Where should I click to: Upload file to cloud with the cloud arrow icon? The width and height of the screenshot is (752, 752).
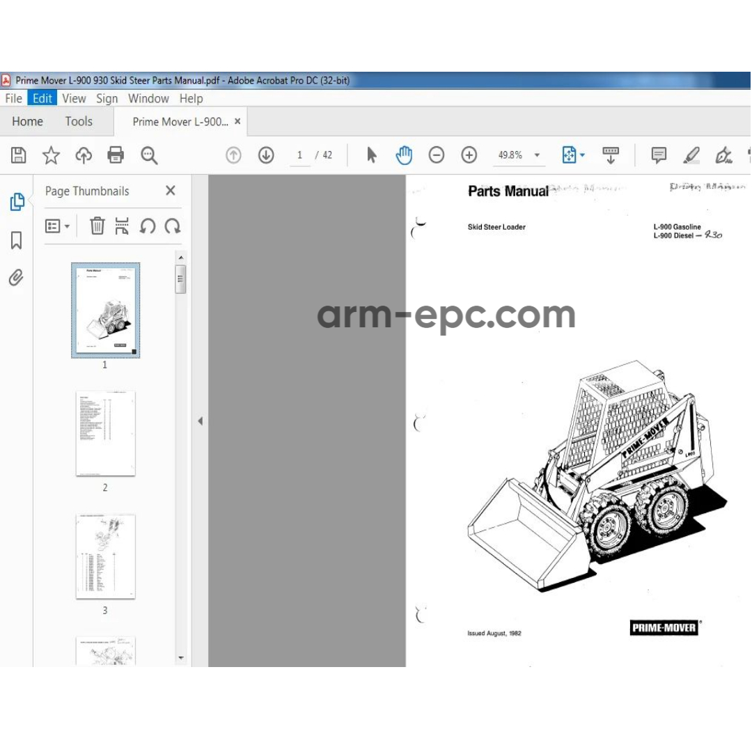(84, 155)
